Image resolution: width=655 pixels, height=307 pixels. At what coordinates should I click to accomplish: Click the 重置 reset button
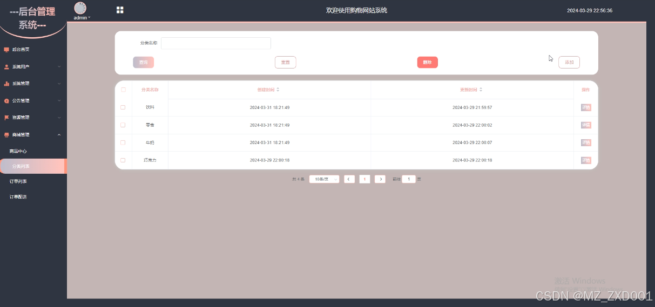point(286,63)
